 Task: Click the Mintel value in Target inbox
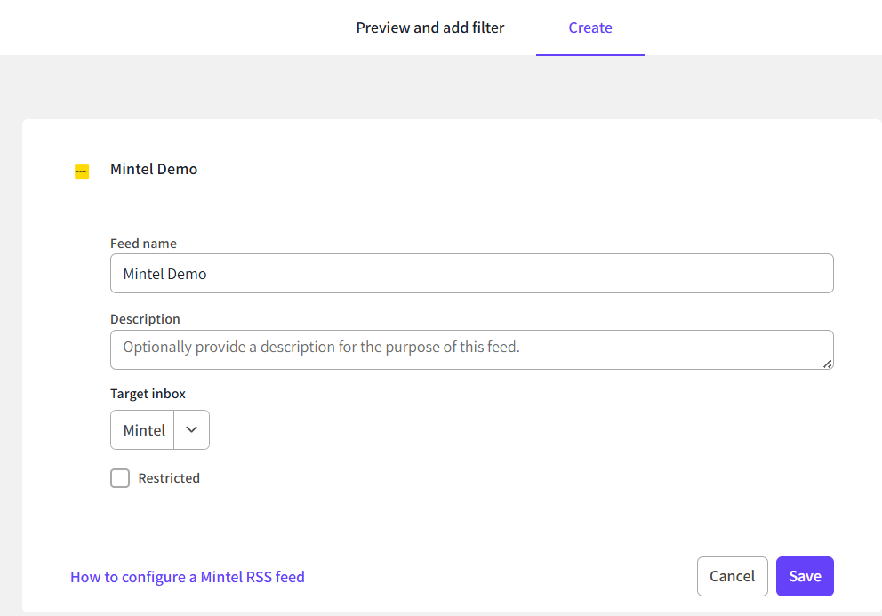tap(144, 430)
